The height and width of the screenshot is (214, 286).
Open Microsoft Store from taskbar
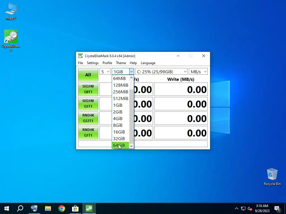pyautogui.click(x=75, y=208)
